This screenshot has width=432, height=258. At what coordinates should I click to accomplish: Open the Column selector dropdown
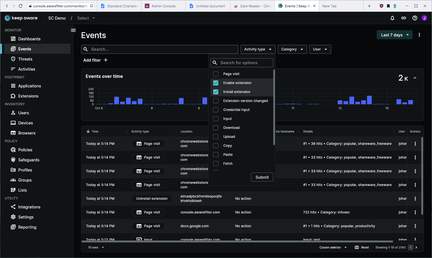pos(333,247)
